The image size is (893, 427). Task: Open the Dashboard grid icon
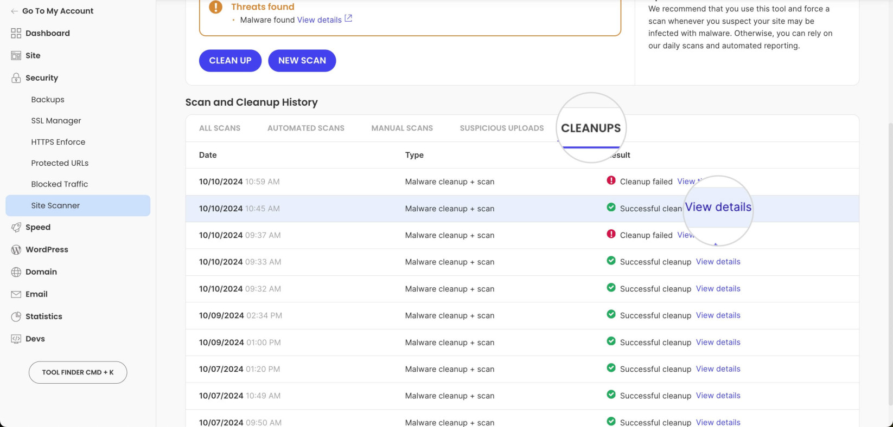click(16, 33)
